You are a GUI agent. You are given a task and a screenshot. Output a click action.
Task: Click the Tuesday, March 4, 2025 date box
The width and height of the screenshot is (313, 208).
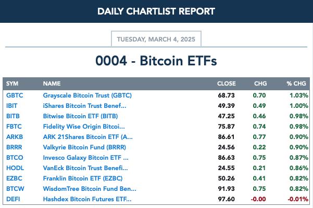tap(156, 39)
